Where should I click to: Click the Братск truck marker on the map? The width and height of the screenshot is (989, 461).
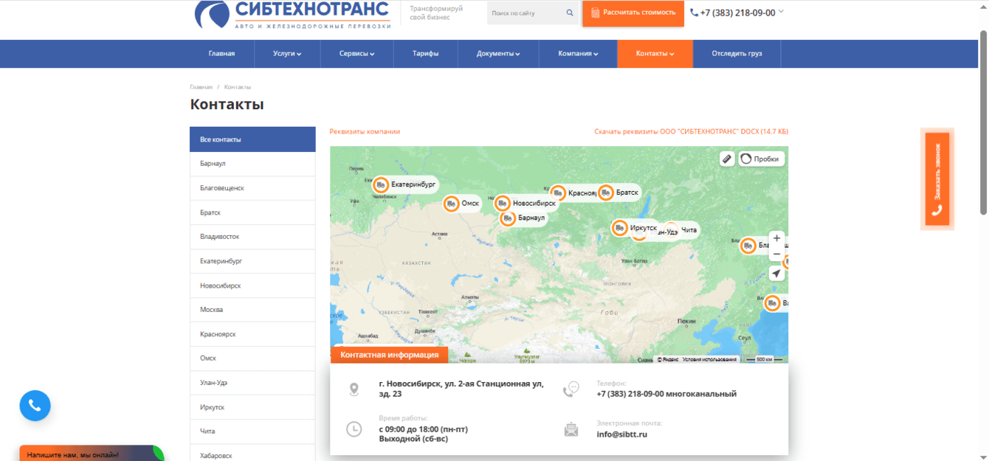click(x=606, y=193)
